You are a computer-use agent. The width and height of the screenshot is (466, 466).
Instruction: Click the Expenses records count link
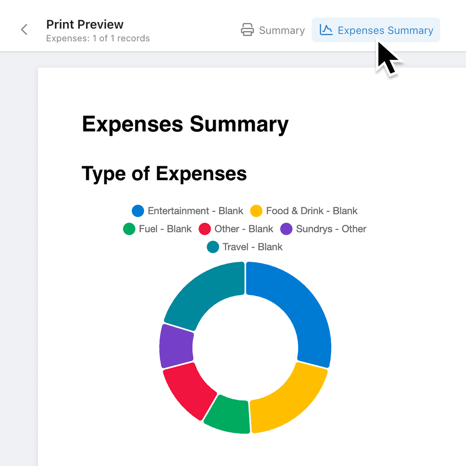click(98, 38)
